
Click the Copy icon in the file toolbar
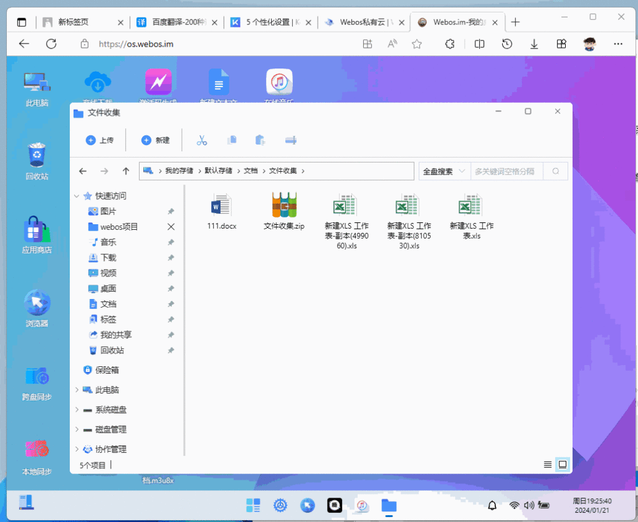coord(231,140)
